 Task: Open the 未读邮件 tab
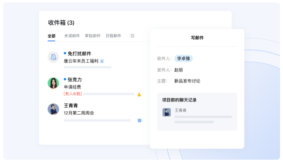[x=72, y=36]
